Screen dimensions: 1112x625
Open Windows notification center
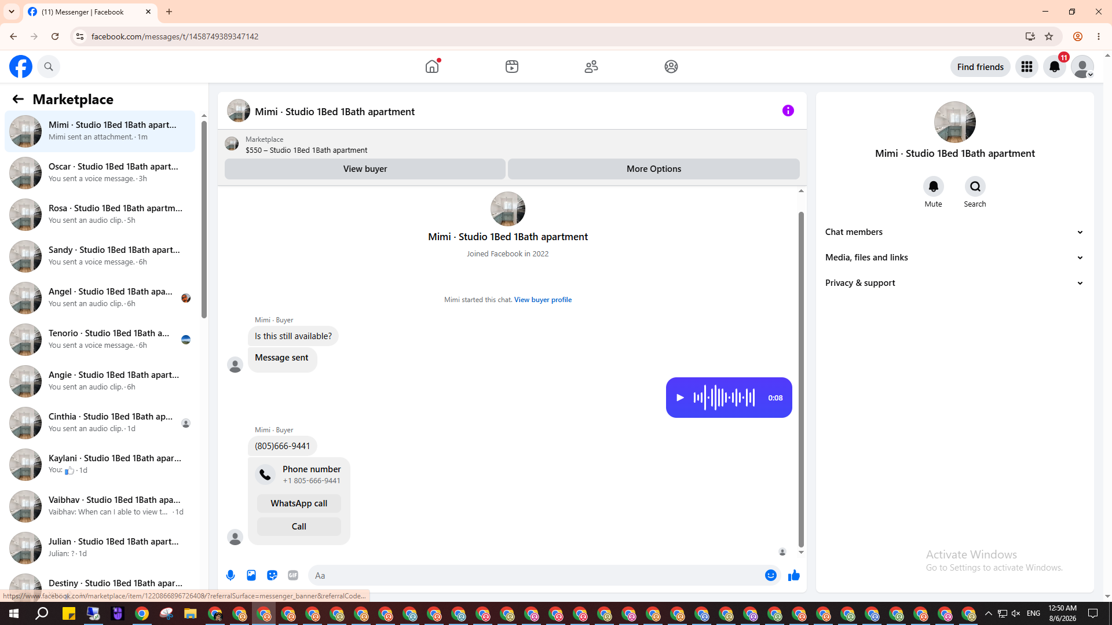tap(1093, 613)
